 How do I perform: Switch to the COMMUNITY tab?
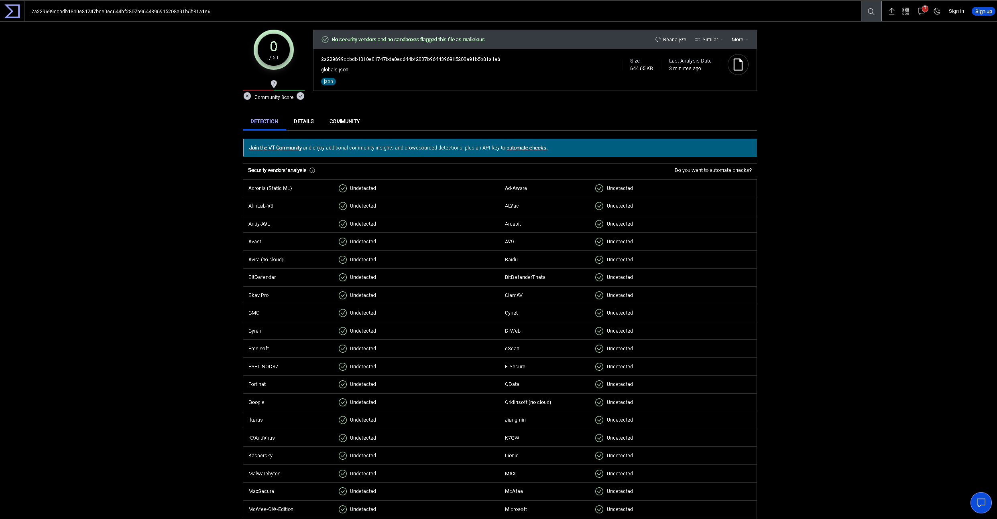click(x=344, y=121)
